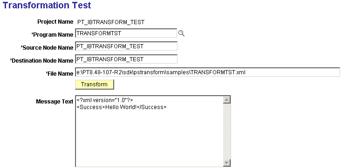Click the *Source Node Name label
This screenshot has width=341, height=168.
(x=47, y=47)
